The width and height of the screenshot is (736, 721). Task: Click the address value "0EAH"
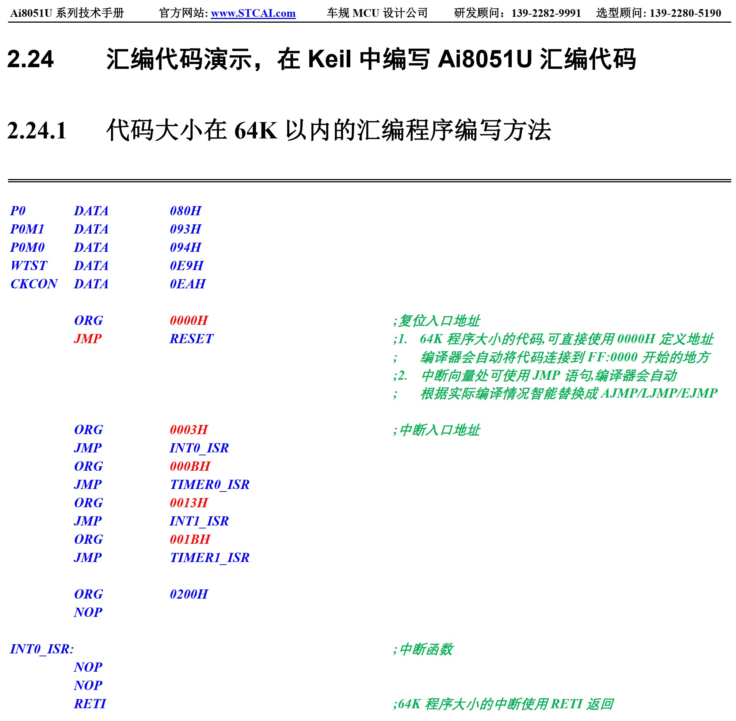[187, 284]
